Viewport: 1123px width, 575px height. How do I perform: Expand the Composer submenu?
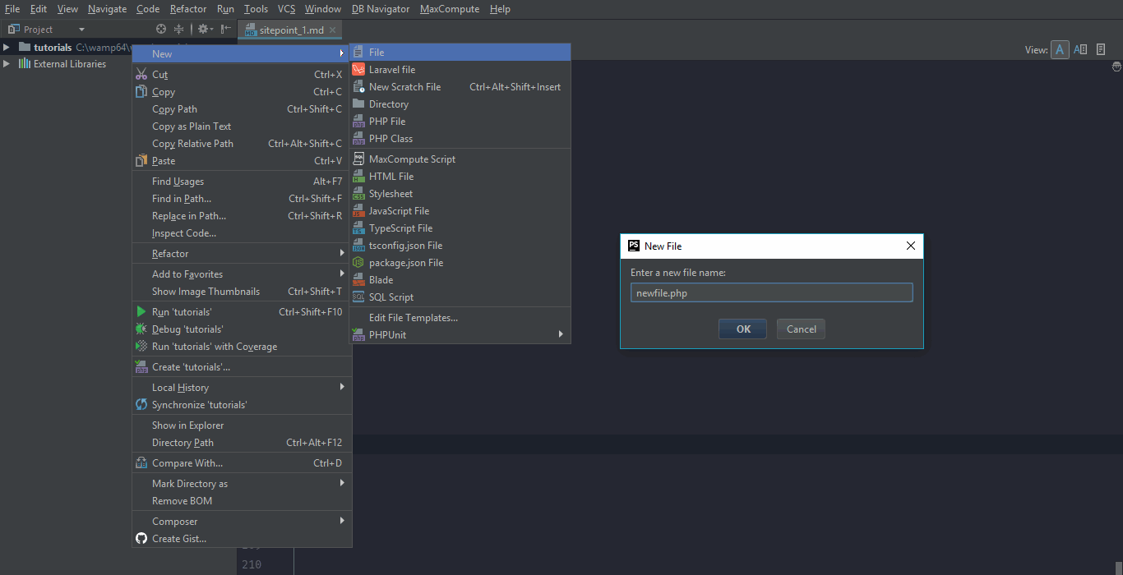[x=242, y=522]
